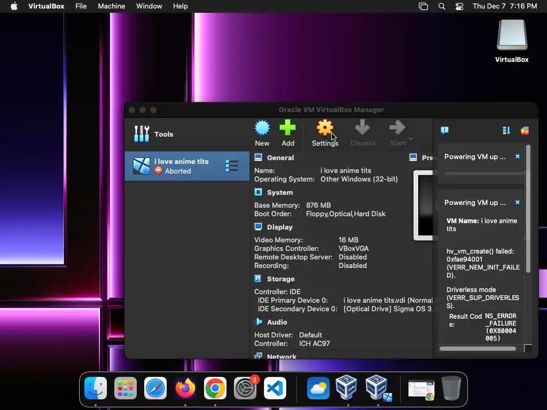Open System Settings from the dock
The height and width of the screenshot is (410, 547).
(245, 388)
